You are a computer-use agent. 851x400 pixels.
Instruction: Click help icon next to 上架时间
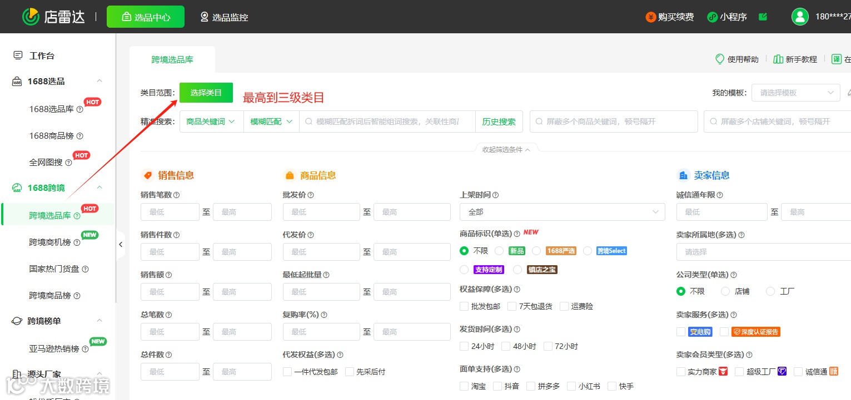(495, 195)
